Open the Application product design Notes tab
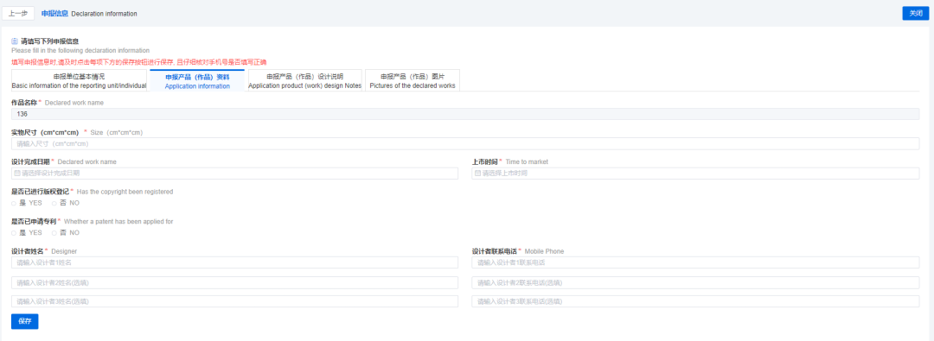 [304, 81]
